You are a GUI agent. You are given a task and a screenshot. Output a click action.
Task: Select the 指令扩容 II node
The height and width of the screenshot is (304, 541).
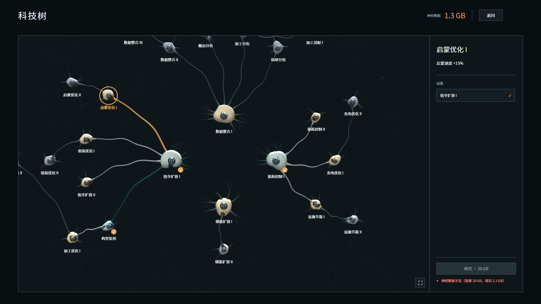(87, 182)
